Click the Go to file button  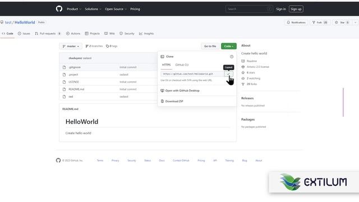click(210, 46)
